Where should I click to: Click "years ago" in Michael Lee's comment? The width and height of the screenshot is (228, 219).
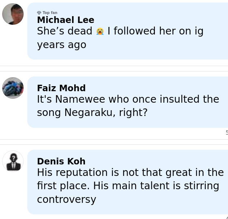(62, 45)
